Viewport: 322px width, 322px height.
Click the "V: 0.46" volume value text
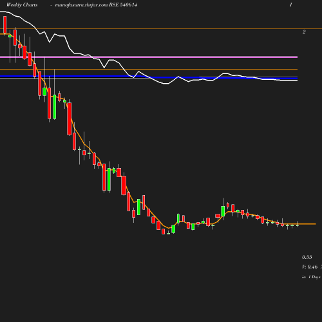click(310, 267)
